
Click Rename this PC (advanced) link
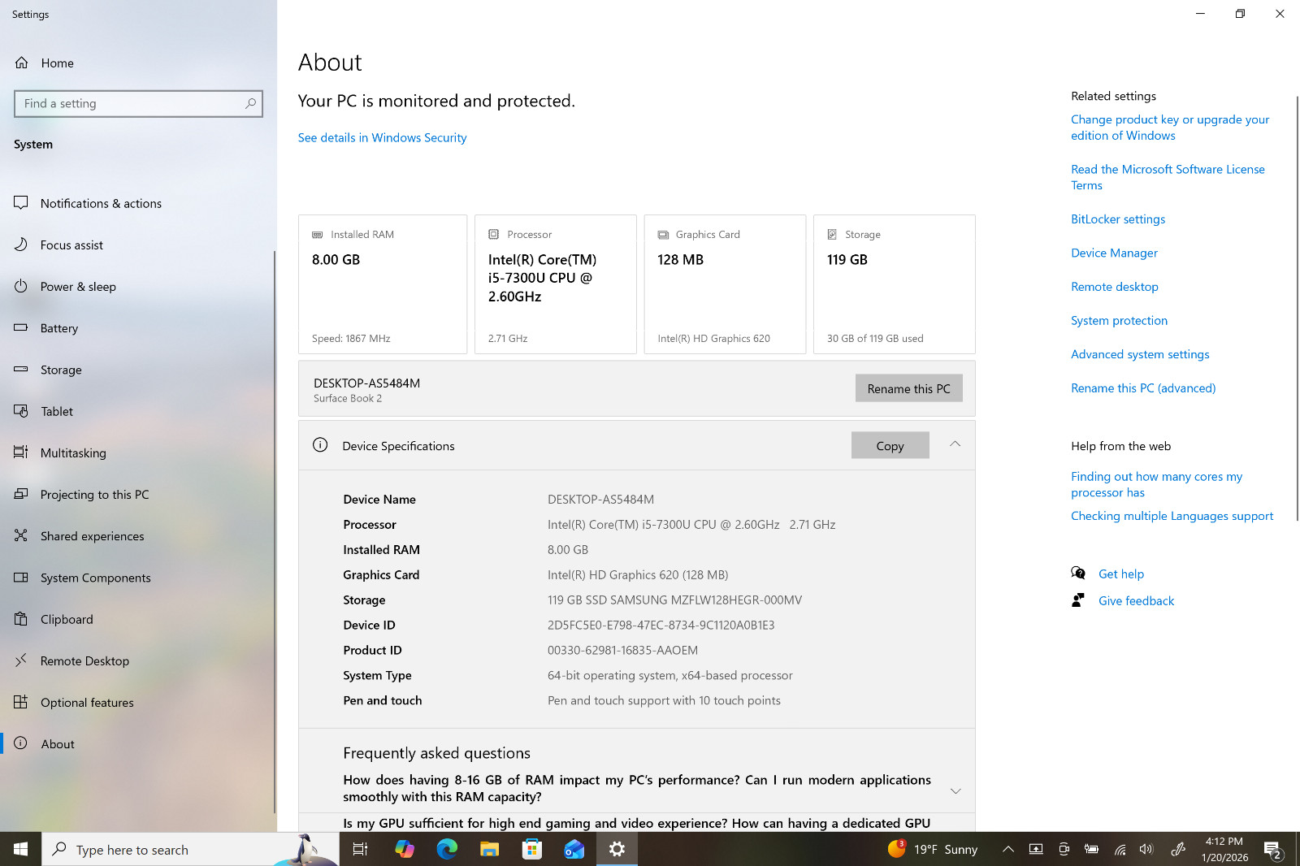pyautogui.click(x=1143, y=388)
